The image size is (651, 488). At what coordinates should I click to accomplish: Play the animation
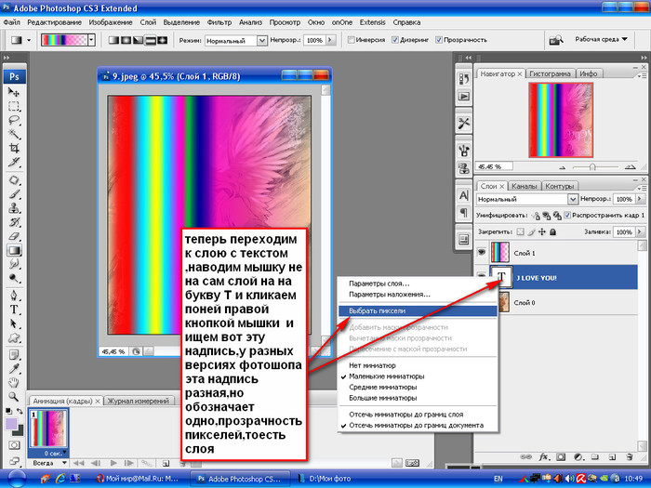[113, 463]
